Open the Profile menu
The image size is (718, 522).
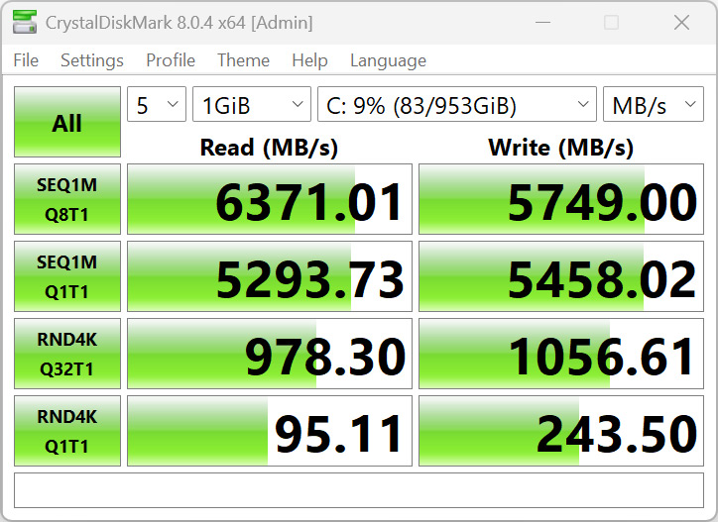pos(171,60)
